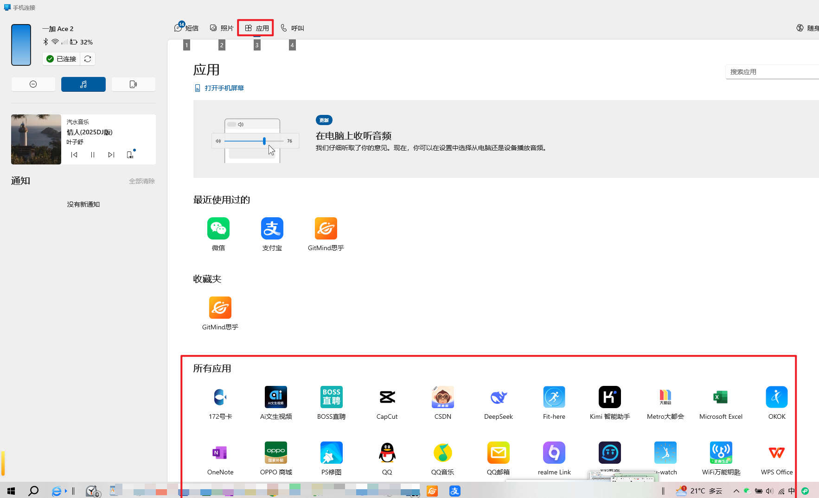819x498 pixels.
Task: Click the 搜索应用 search field
Action: coord(772,72)
